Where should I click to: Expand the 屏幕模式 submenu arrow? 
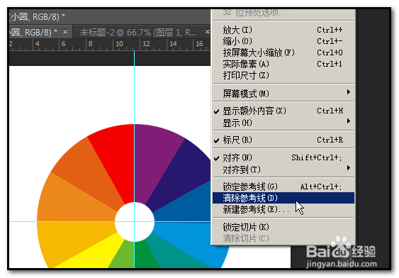pyautogui.click(x=349, y=92)
